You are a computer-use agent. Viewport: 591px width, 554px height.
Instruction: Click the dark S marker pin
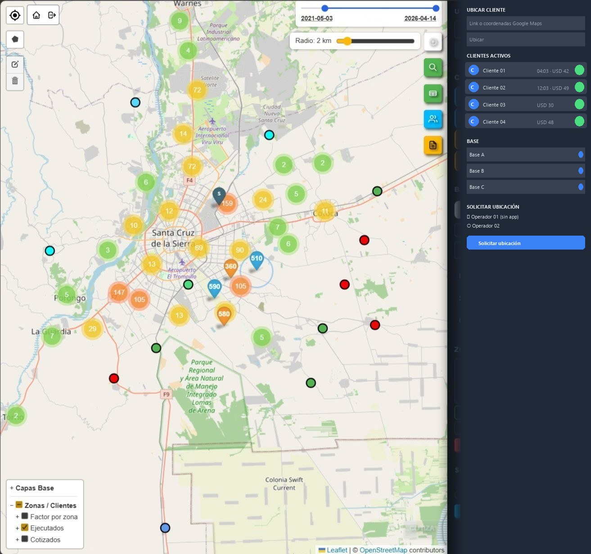[219, 196]
